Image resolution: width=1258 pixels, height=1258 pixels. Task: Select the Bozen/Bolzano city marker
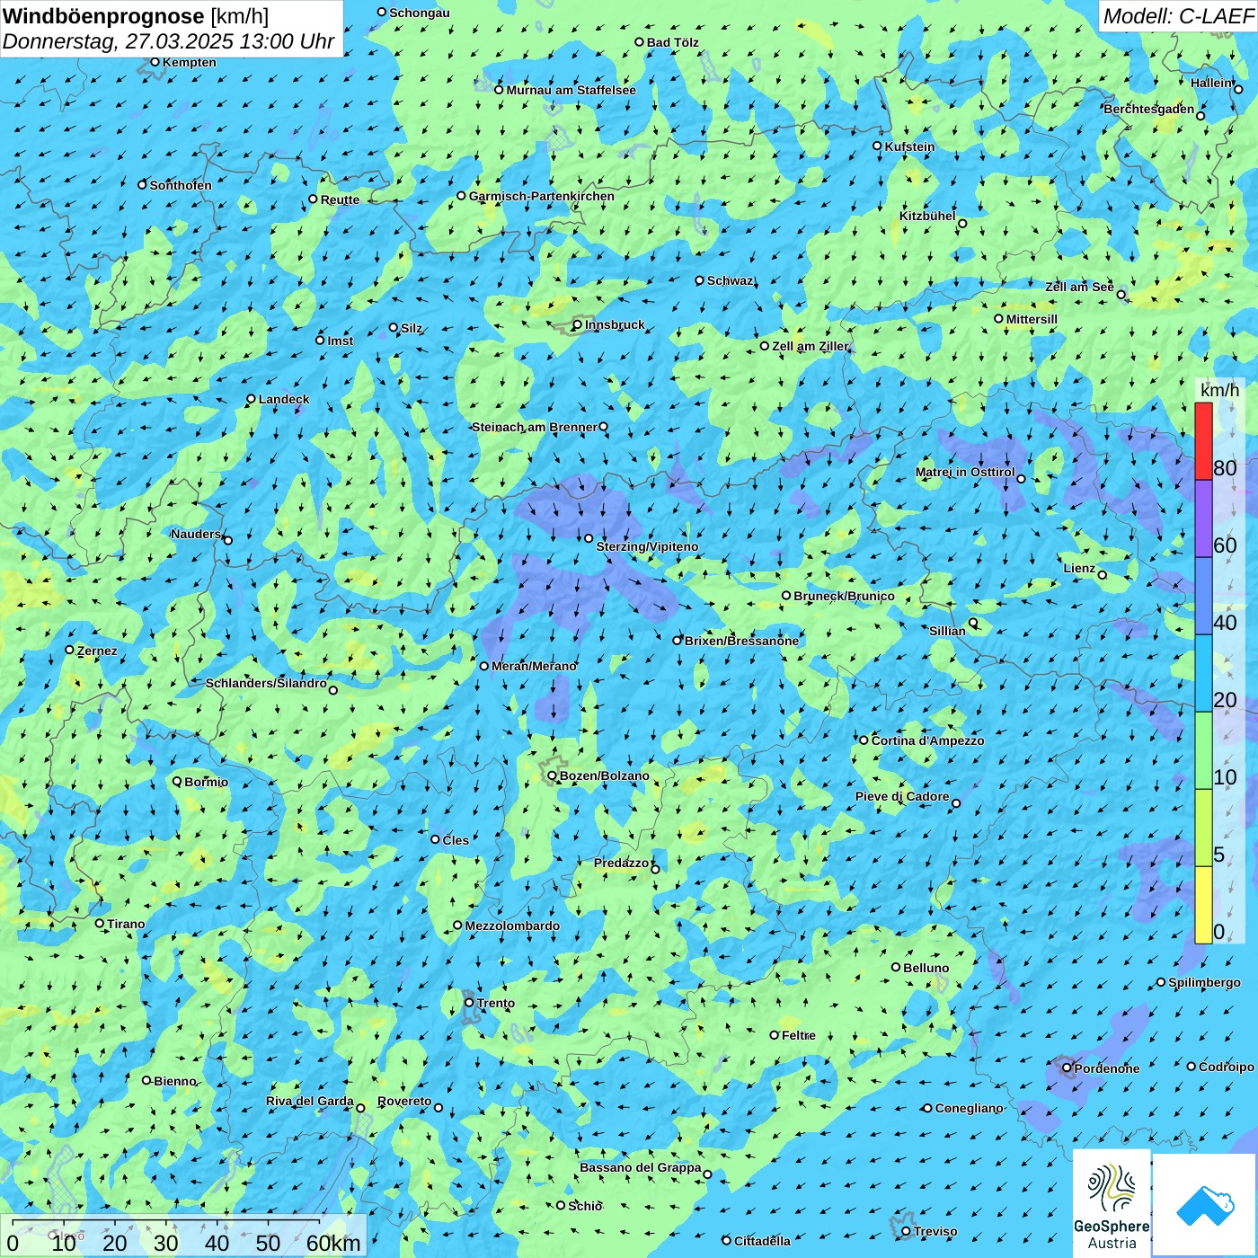click(x=553, y=775)
